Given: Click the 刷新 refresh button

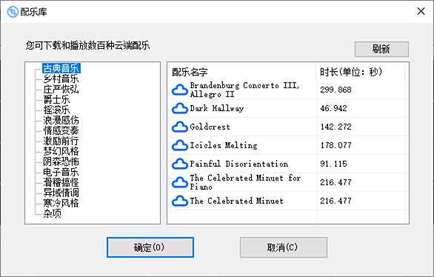Looking at the screenshot, I should 381,50.
